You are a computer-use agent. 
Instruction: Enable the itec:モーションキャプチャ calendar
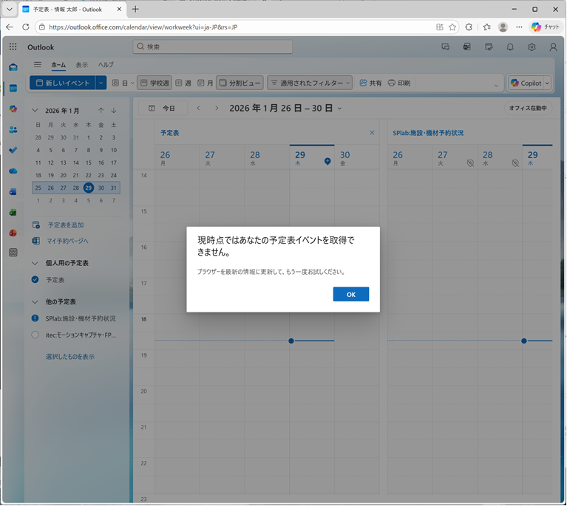pos(35,335)
